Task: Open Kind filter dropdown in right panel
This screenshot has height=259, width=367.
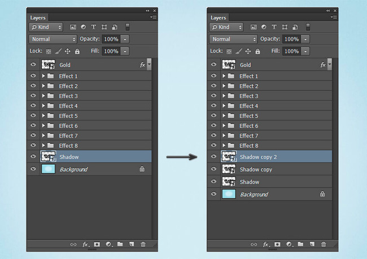Action: (x=226, y=27)
